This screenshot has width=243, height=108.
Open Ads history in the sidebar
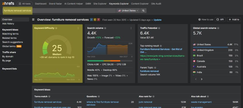coord(8,24)
